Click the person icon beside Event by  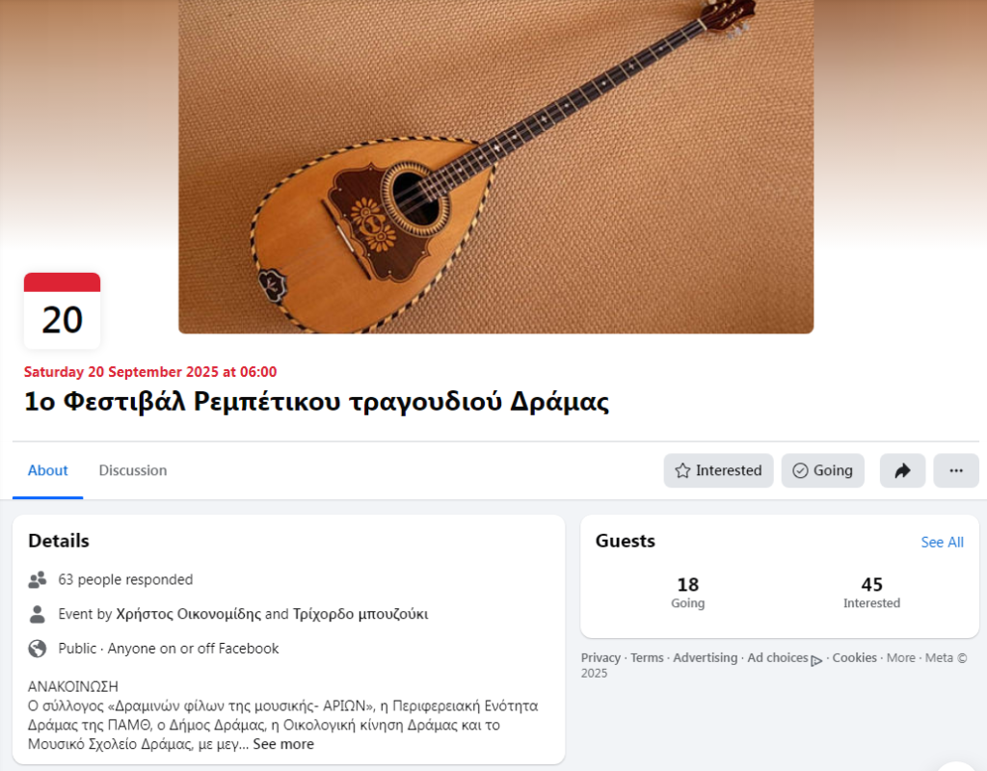[x=38, y=614]
